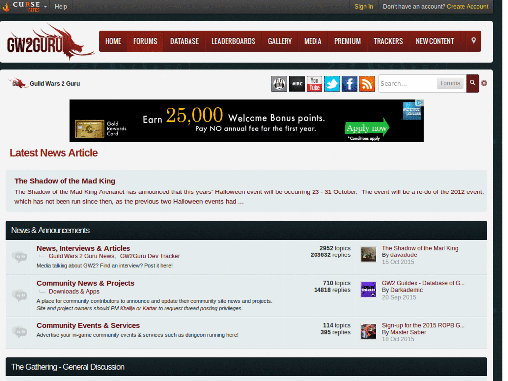508x381 pixels.
Task: Open the Help link in top bar
Action: [61, 6]
